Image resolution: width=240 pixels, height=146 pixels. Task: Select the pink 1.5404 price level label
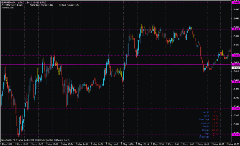coord(236,82)
